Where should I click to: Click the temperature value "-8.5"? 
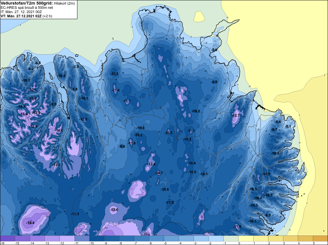point(268,215)
